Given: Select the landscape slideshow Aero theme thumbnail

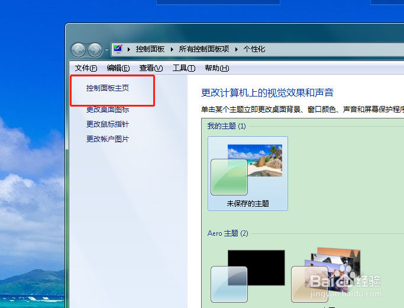Looking at the screenshot, I should (x=326, y=275).
